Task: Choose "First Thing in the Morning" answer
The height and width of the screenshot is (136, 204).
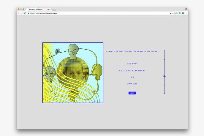Action: tap(132, 70)
